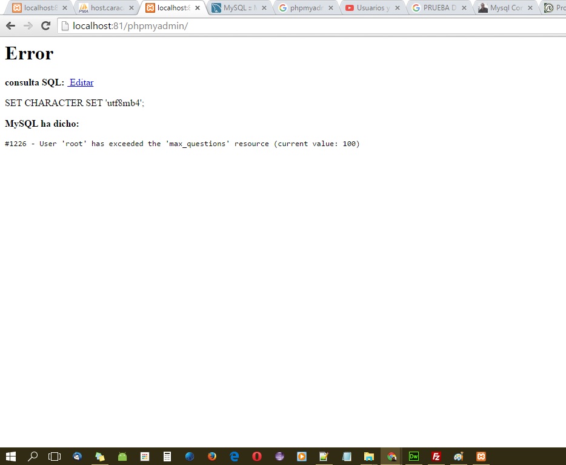The image size is (566, 465).
Task: Close the host.carac tab
Action: click(x=131, y=8)
